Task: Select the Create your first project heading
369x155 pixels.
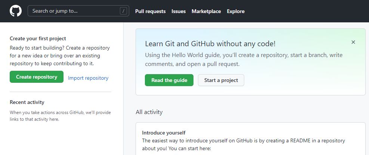Action: [38, 38]
